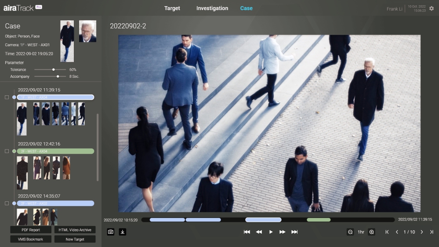
Task: Go to the next page of results
Action: (422, 232)
